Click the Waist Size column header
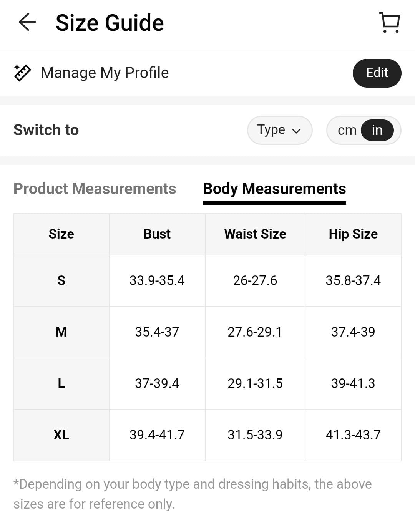 [255, 234]
